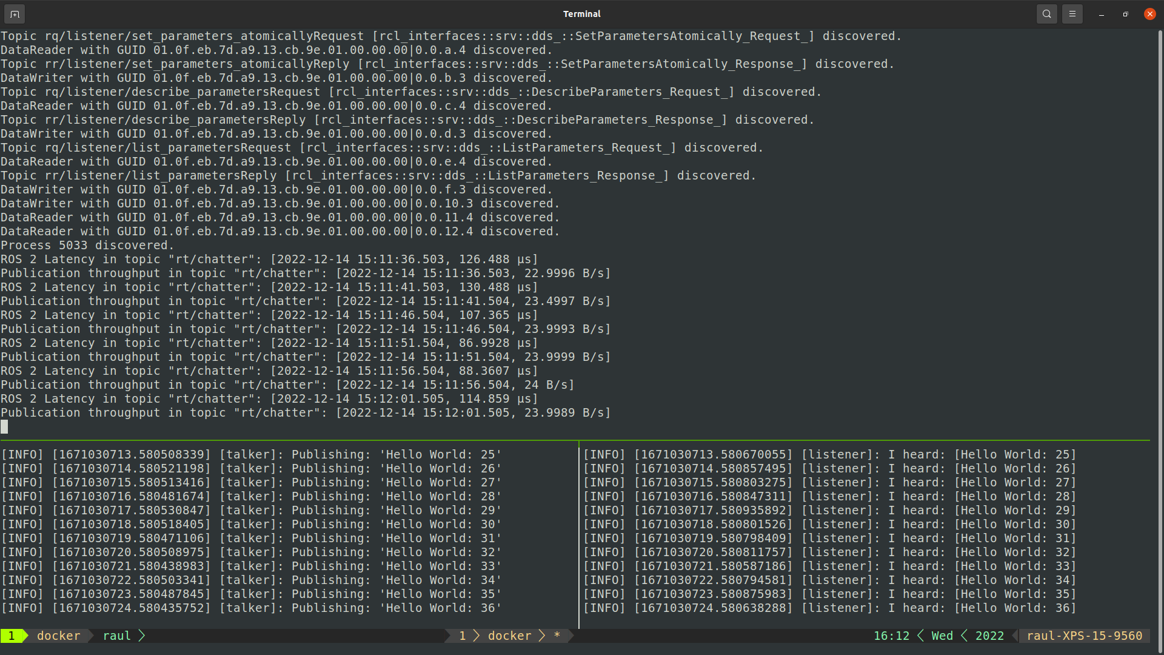Click the Publishing Hello World: 36 log line
The height and width of the screenshot is (655, 1164).
250,608
